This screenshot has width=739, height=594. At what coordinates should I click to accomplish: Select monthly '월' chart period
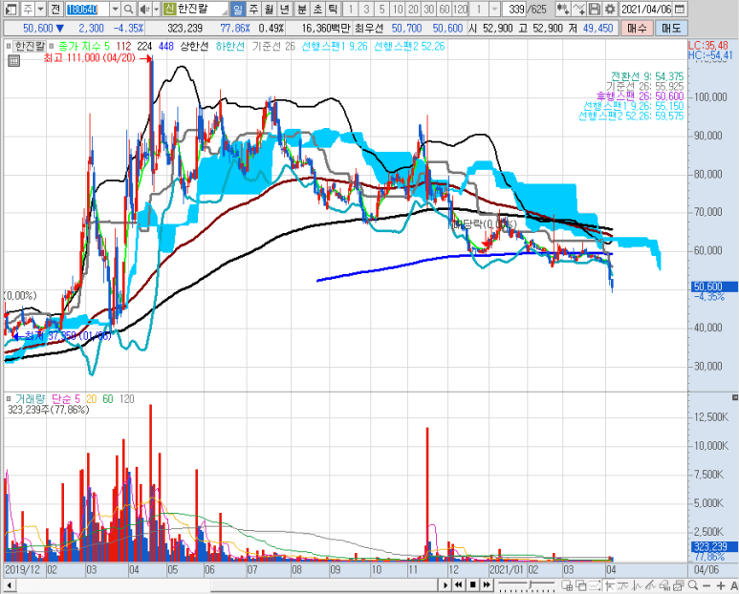click(269, 9)
